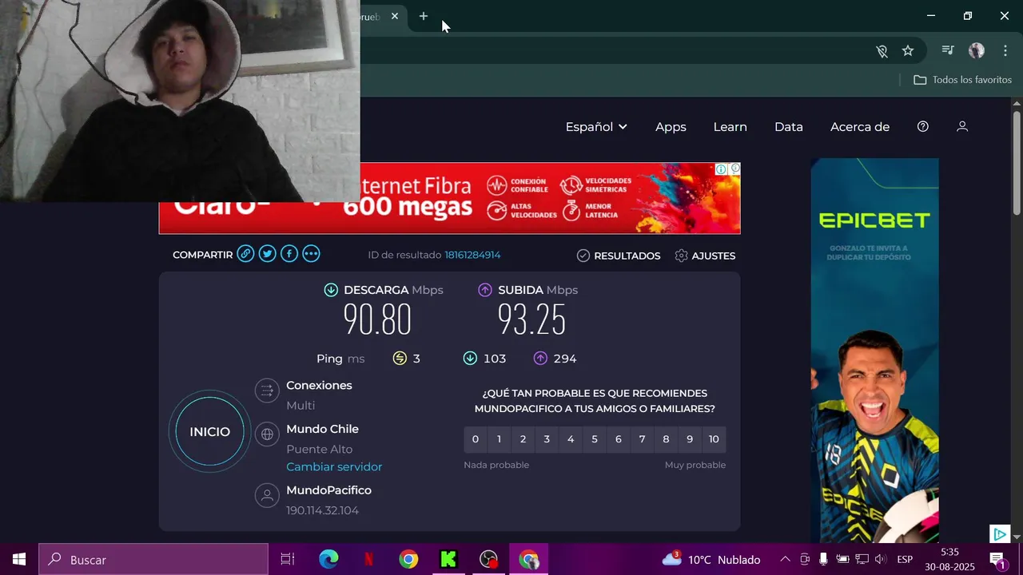Image resolution: width=1023 pixels, height=575 pixels.
Task: Open the Data menu item
Action: (788, 126)
